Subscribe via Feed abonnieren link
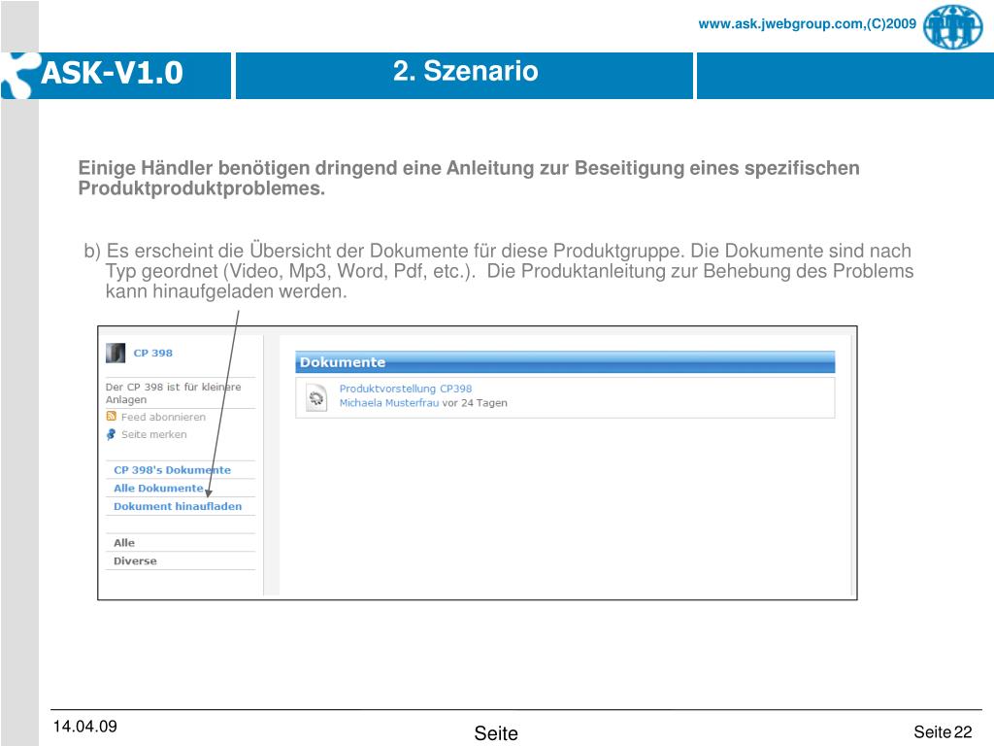The image size is (994, 746). [x=163, y=417]
